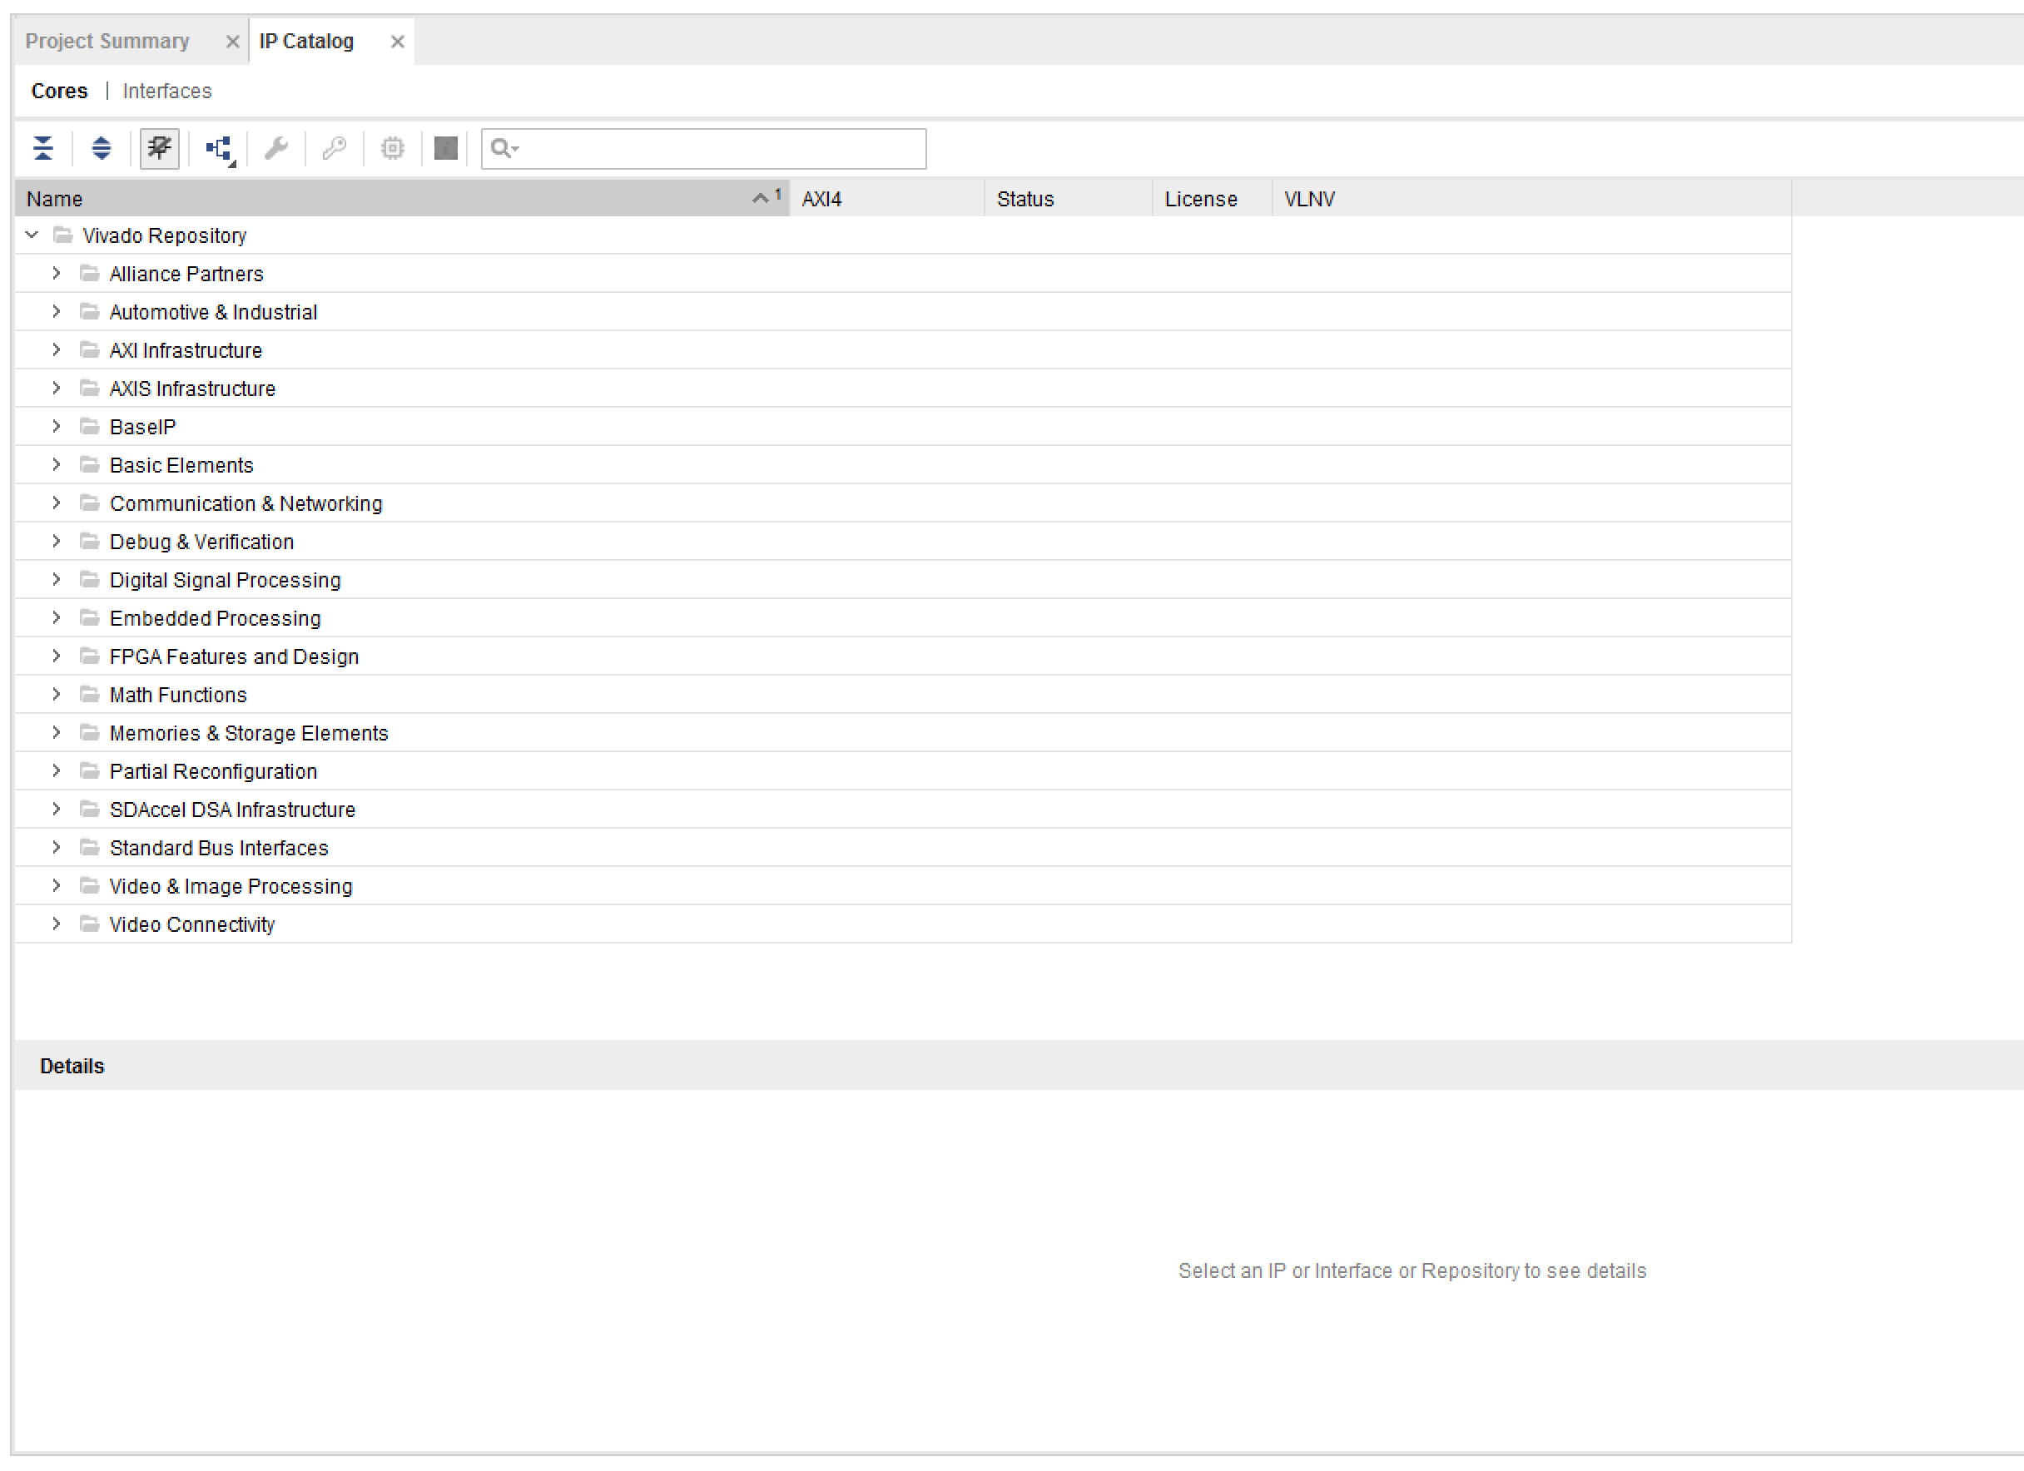Expand the Video & Image Processing folder
The width and height of the screenshot is (2024, 1471).
point(57,887)
